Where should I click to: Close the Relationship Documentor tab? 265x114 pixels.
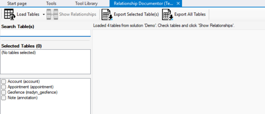(x=178, y=3)
